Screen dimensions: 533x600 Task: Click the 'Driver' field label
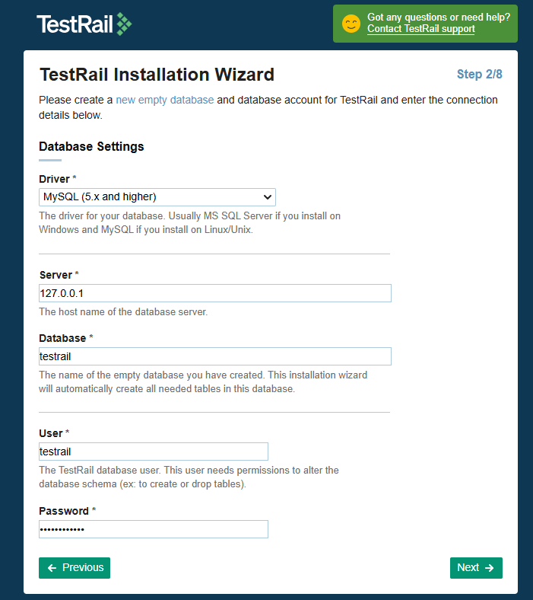click(x=54, y=178)
